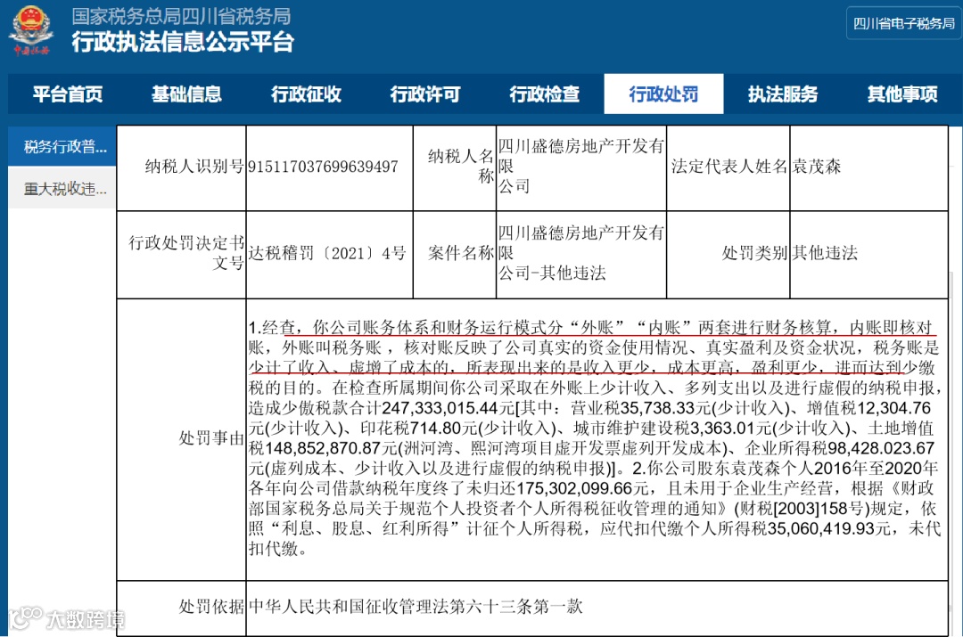The width and height of the screenshot is (963, 637).
Task: Open the 四川省电子税务局 link button
Action: (903, 23)
